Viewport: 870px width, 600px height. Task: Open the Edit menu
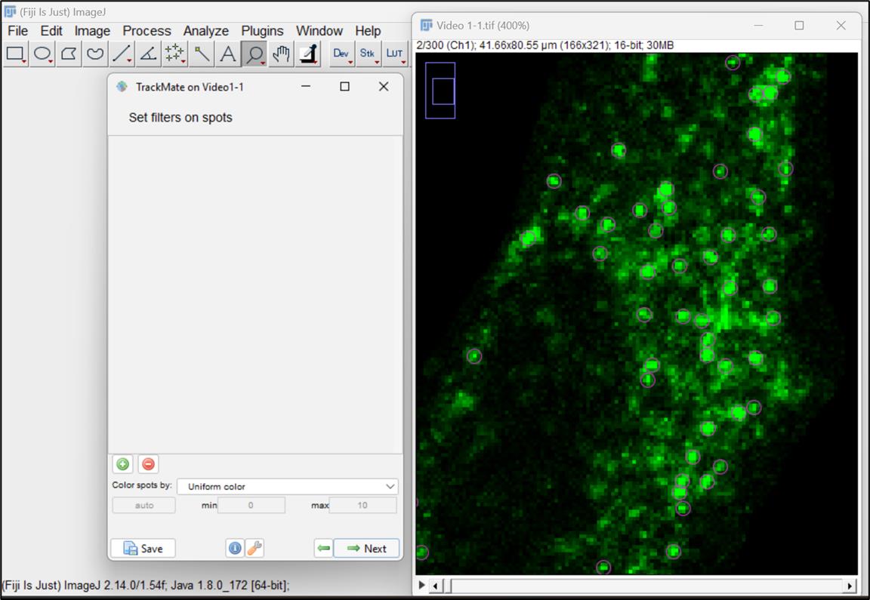tap(51, 30)
